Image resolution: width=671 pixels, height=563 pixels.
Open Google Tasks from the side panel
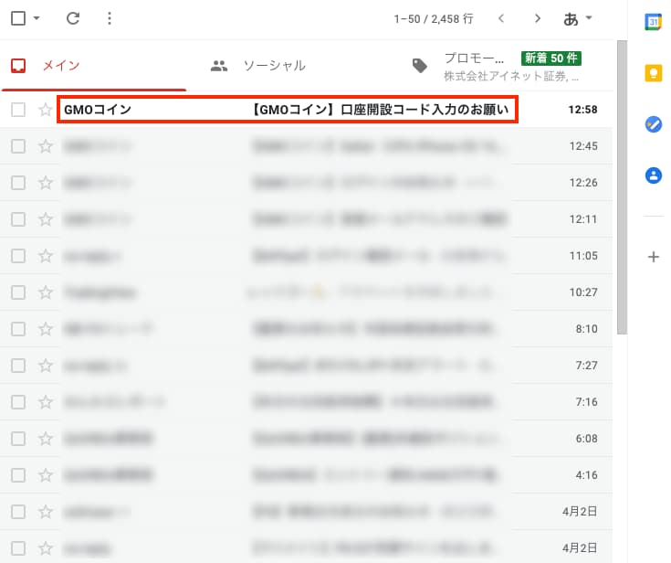pyautogui.click(x=653, y=124)
